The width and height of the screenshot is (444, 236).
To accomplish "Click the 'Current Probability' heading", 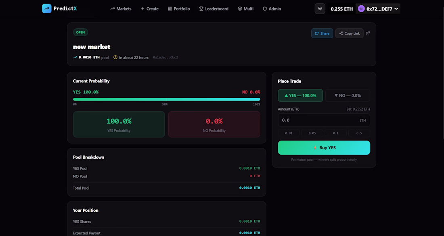I will point(91,81).
